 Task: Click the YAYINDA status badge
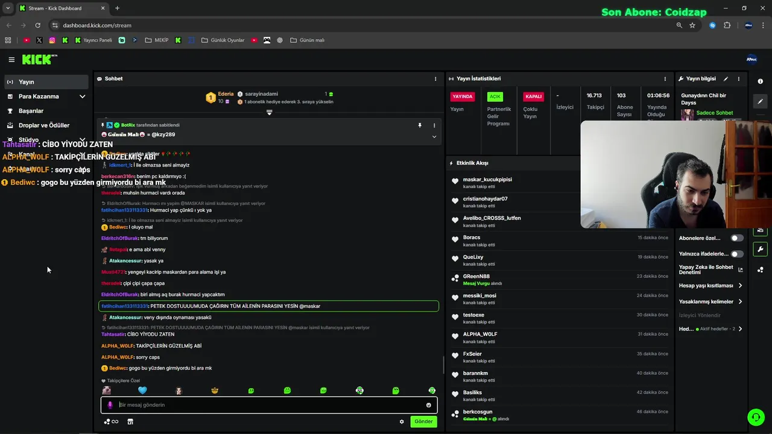pos(463,96)
